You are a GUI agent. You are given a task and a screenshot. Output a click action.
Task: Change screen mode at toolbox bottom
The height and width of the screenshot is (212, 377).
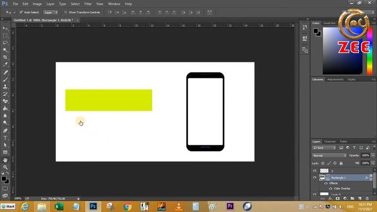[5, 196]
